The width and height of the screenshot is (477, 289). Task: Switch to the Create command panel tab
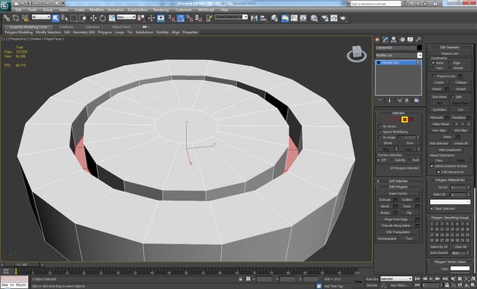378,39
